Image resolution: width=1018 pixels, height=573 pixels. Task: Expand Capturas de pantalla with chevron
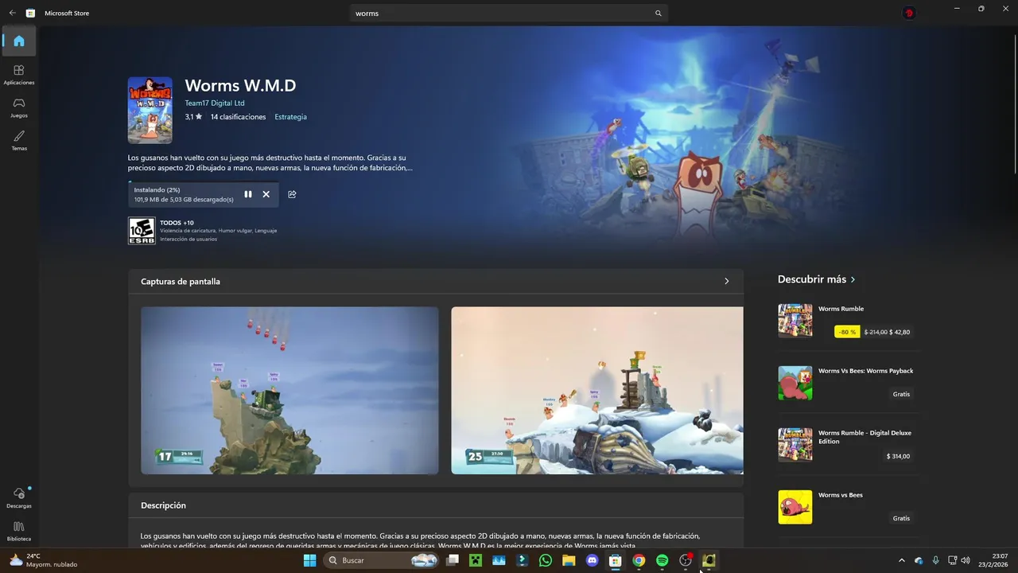(726, 281)
